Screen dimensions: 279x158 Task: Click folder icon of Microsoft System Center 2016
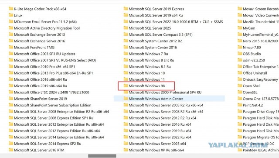pyautogui.click(x=126, y=47)
